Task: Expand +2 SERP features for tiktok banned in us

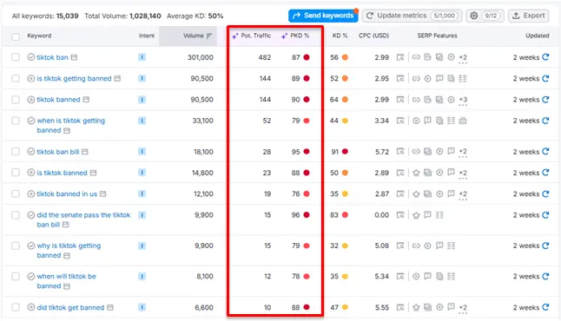Action: pos(463,194)
